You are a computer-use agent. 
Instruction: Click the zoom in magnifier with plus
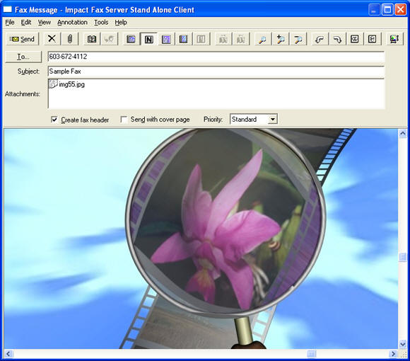[281, 39]
